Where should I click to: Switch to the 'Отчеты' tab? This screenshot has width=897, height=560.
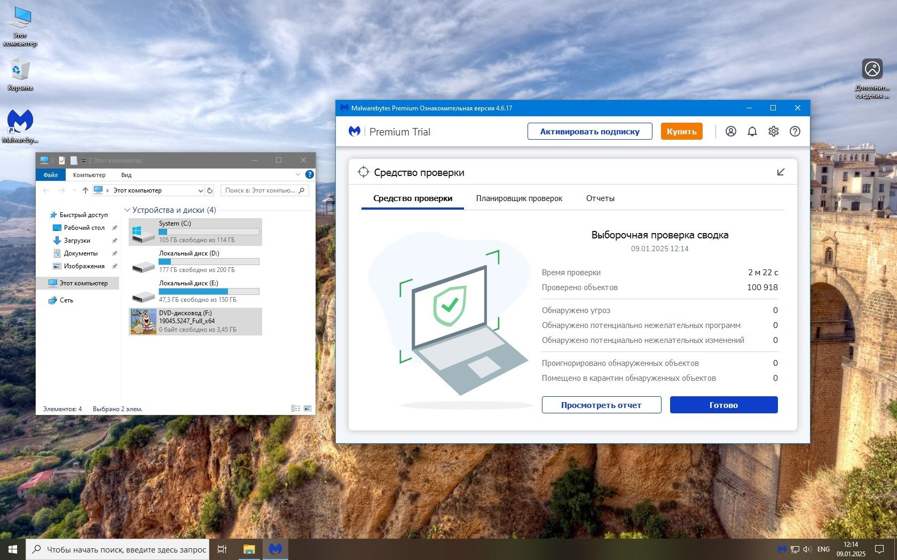[600, 198]
